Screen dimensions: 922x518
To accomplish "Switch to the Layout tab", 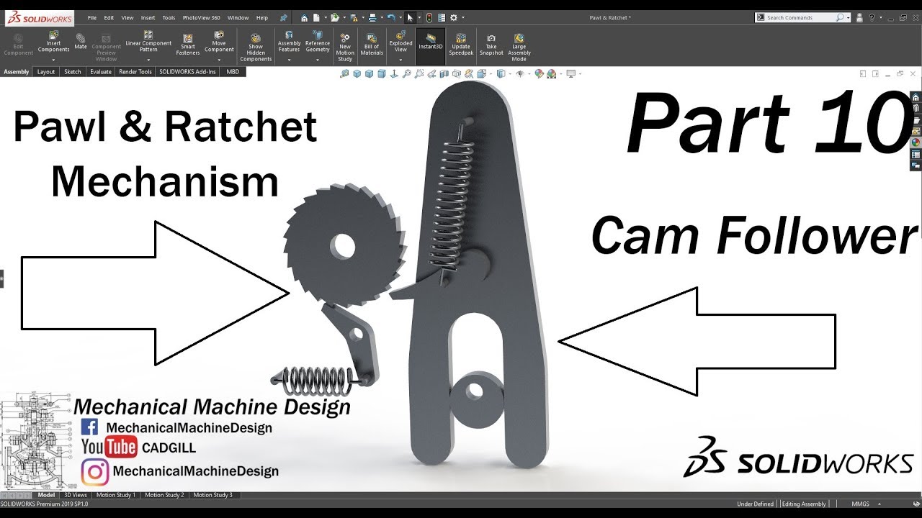I will click(46, 72).
